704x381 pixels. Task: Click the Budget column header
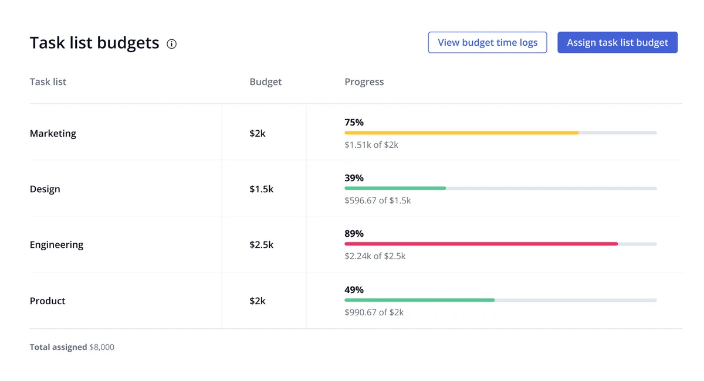click(x=266, y=81)
